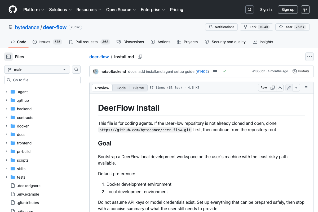318x212 pixels.
Task: Open the Platform menu
Action: click(x=33, y=10)
